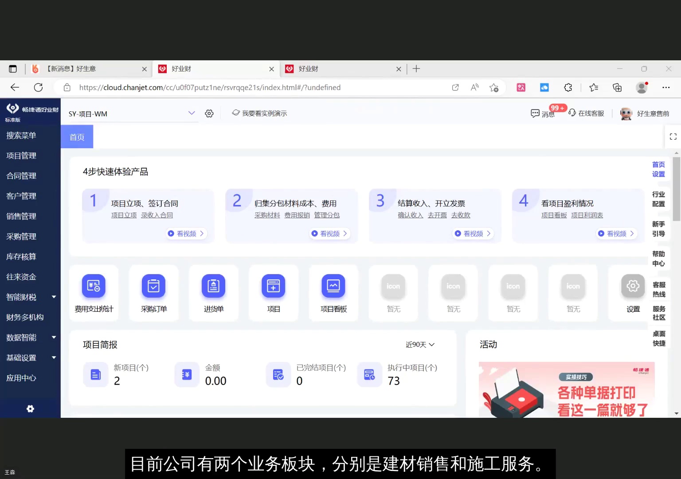点击项目立项旁的看视频按钮

click(x=186, y=233)
